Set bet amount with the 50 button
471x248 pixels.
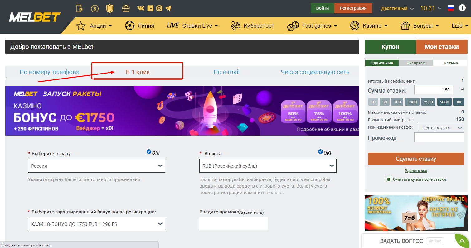[385, 102]
